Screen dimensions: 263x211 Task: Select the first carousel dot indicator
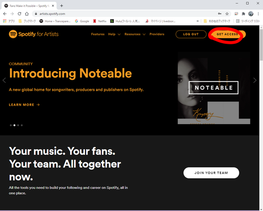pyautogui.click(x=11, y=125)
